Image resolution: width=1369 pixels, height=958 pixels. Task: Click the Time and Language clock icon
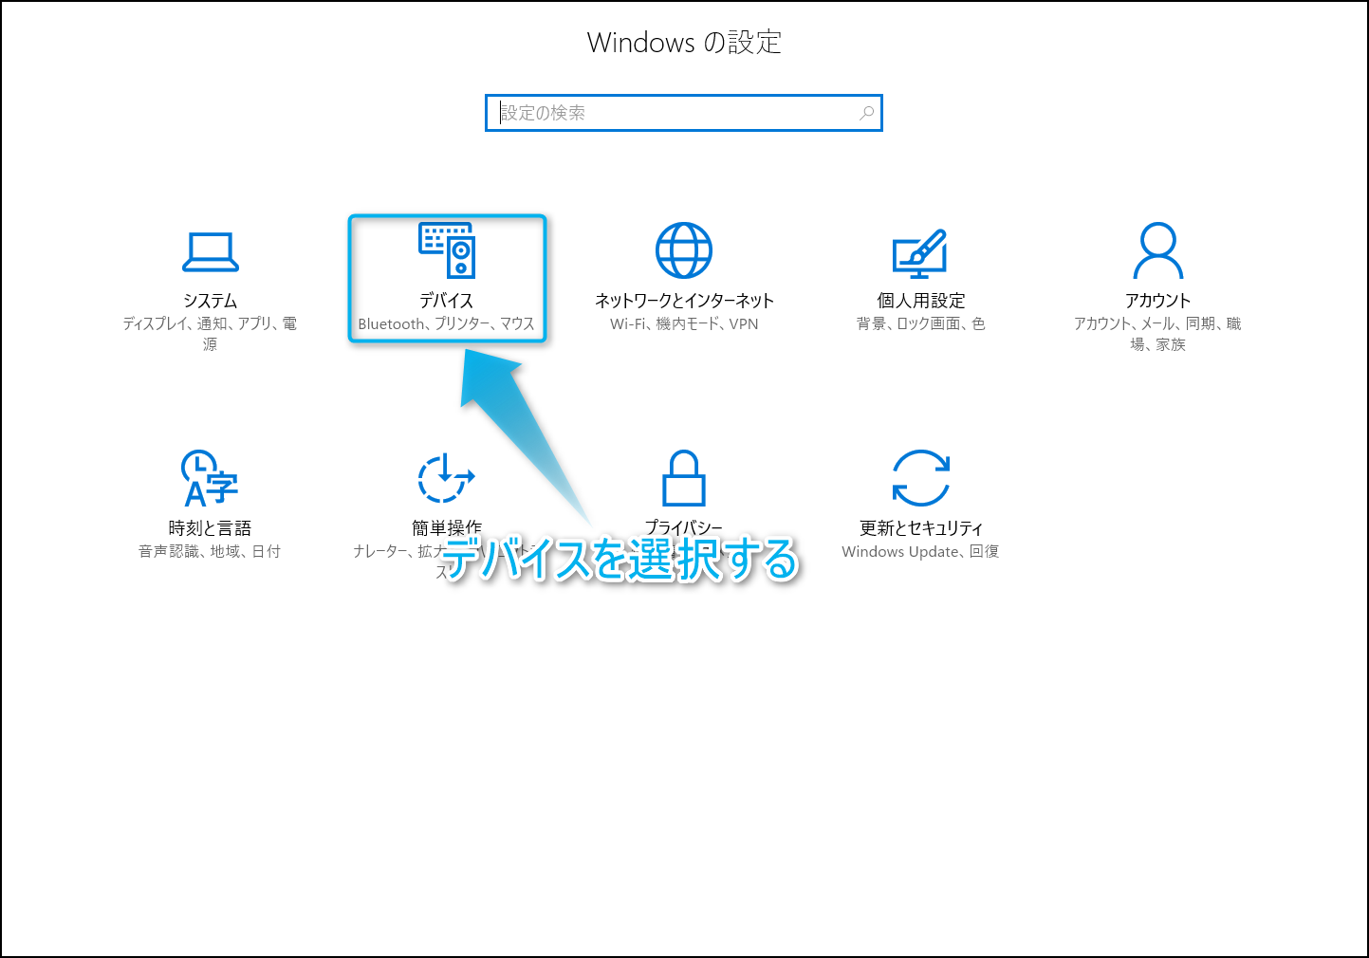(210, 478)
